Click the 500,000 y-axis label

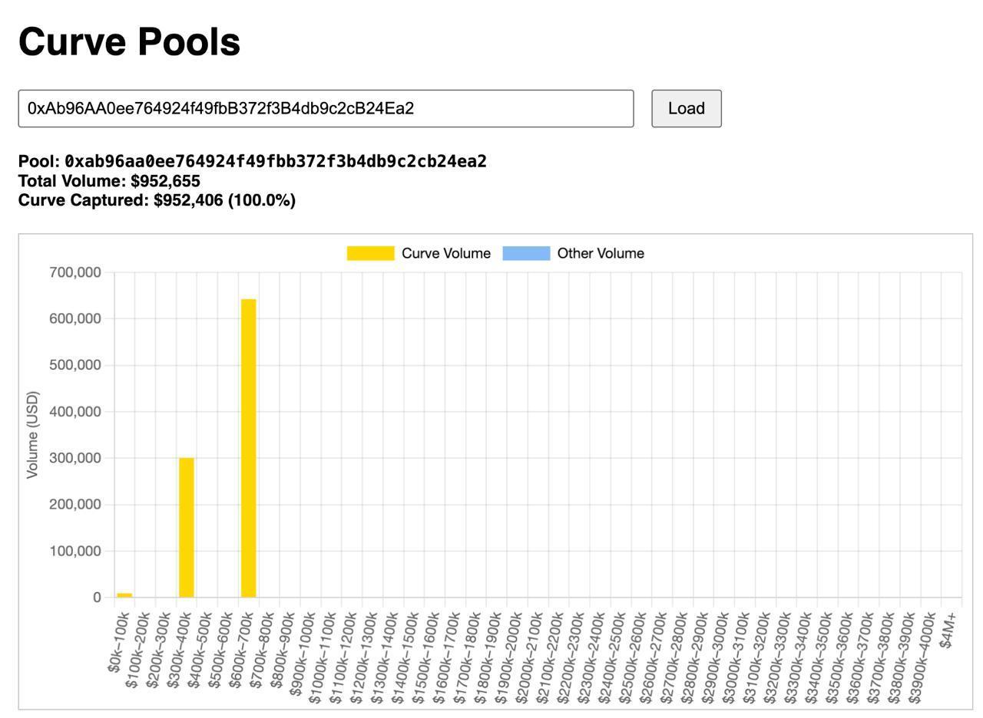pyautogui.click(x=74, y=365)
